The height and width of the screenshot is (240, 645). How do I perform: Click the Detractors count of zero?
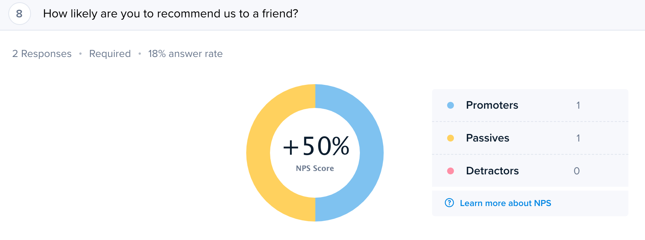click(x=577, y=171)
